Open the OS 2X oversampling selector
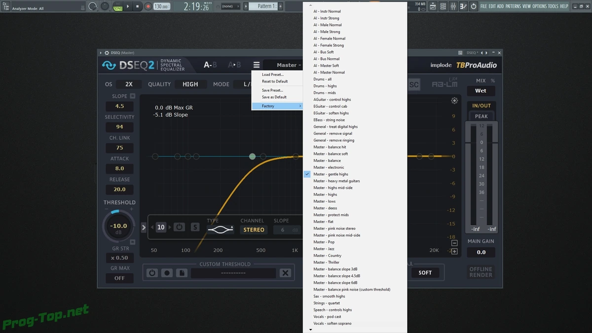Image resolution: width=592 pixels, height=333 pixels. pyautogui.click(x=129, y=84)
